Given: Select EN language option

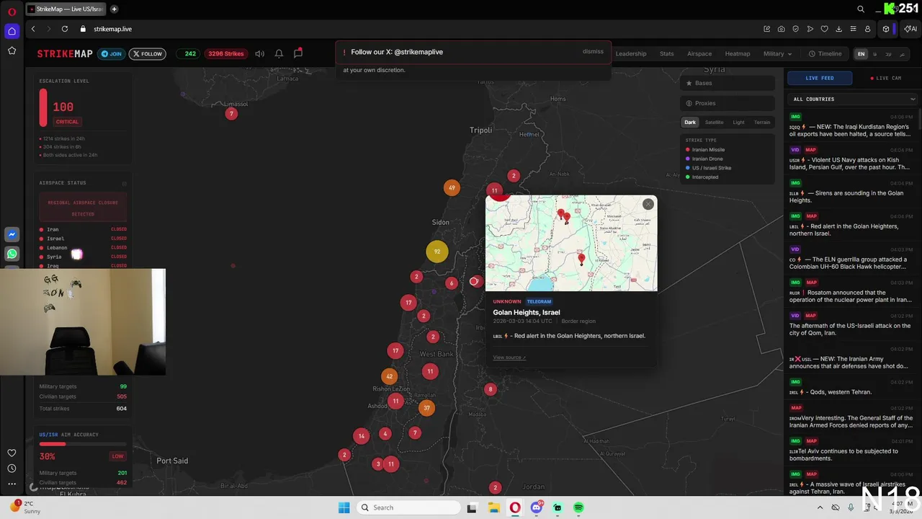Looking at the screenshot, I should [861, 54].
